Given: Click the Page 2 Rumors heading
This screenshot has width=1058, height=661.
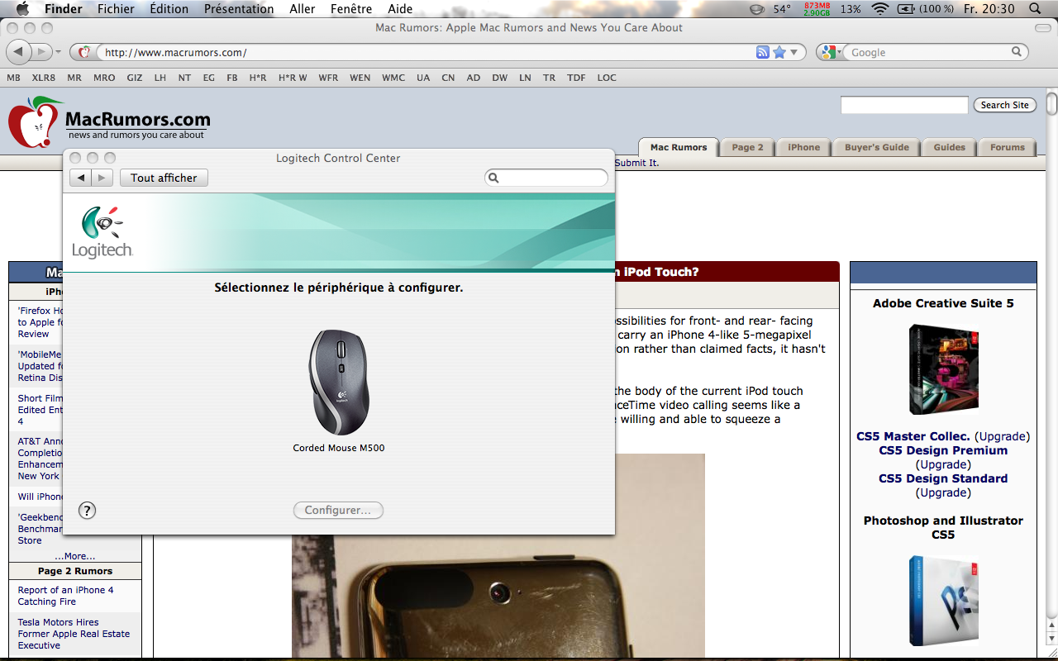Looking at the screenshot, I should [75, 571].
